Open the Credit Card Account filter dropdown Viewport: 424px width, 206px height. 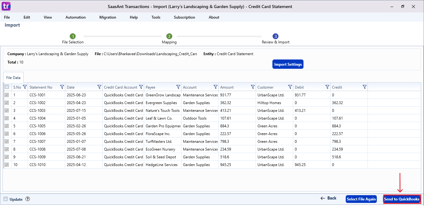click(x=141, y=87)
